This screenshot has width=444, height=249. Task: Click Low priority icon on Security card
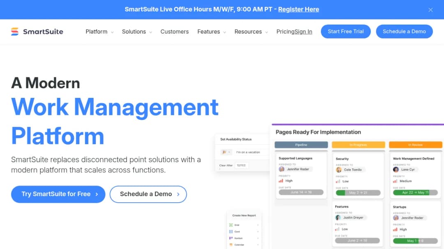click(338, 181)
